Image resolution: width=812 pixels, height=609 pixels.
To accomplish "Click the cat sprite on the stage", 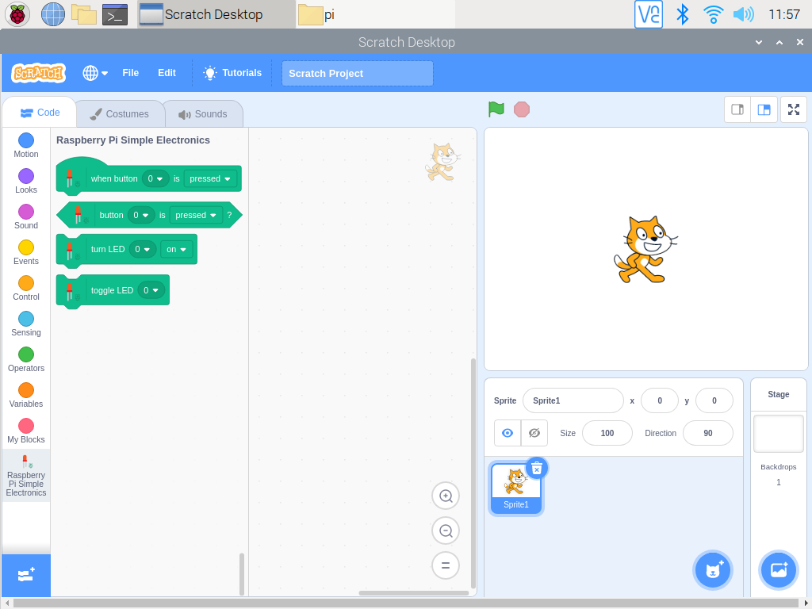I will pos(645,250).
